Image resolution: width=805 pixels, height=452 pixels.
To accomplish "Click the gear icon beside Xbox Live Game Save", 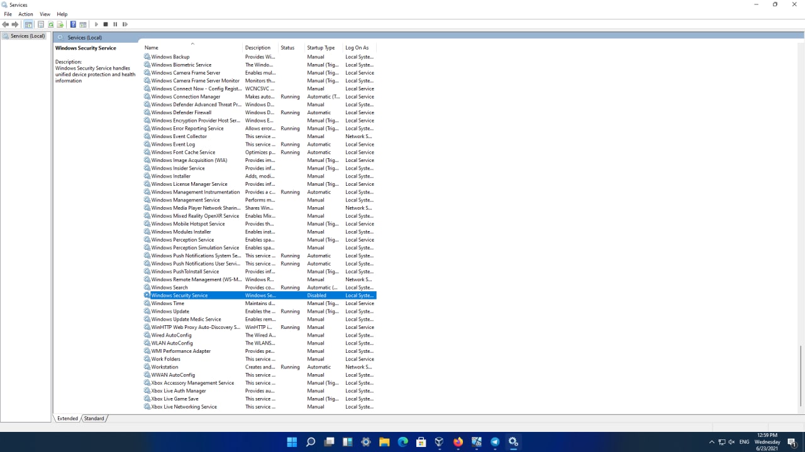I will click(x=147, y=399).
